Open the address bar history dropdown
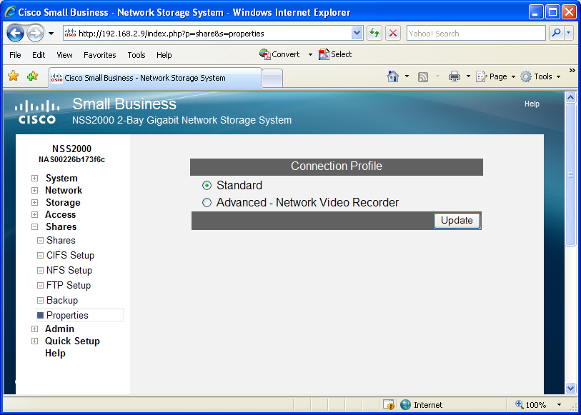 tap(357, 34)
